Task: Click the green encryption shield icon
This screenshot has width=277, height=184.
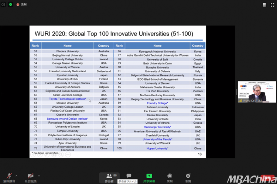Action: [11, 4]
